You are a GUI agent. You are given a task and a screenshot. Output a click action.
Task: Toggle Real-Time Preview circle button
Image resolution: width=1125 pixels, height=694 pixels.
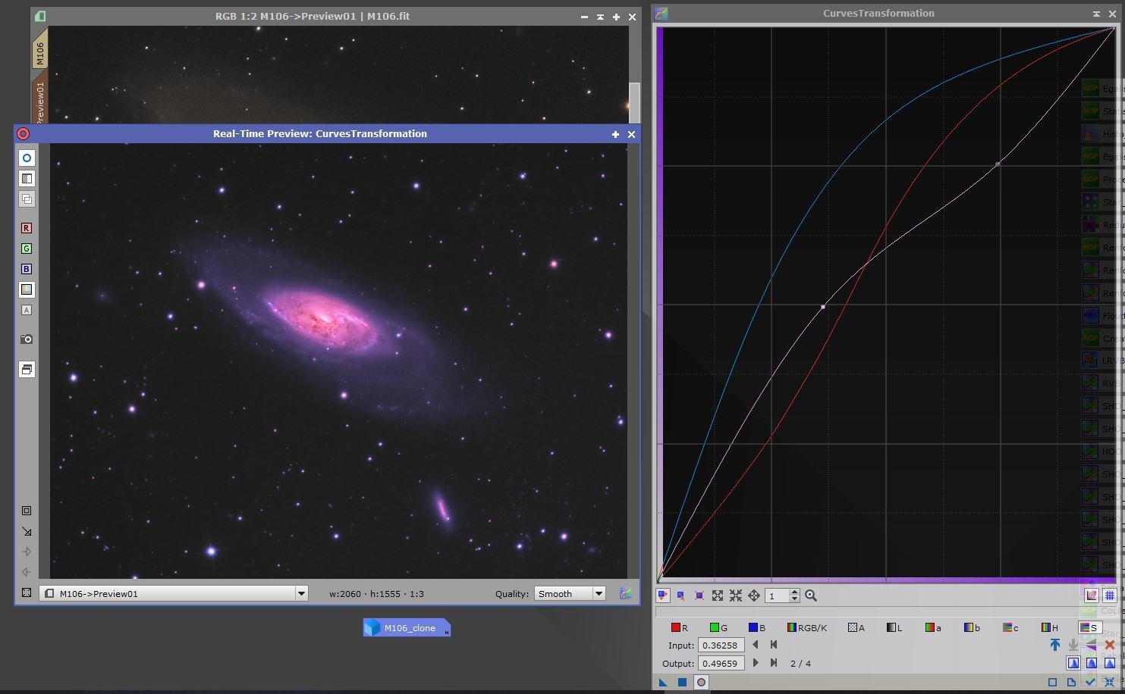(701, 683)
